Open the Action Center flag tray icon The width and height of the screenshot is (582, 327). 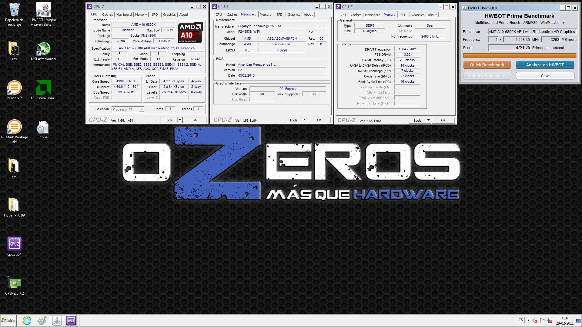(542, 320)
